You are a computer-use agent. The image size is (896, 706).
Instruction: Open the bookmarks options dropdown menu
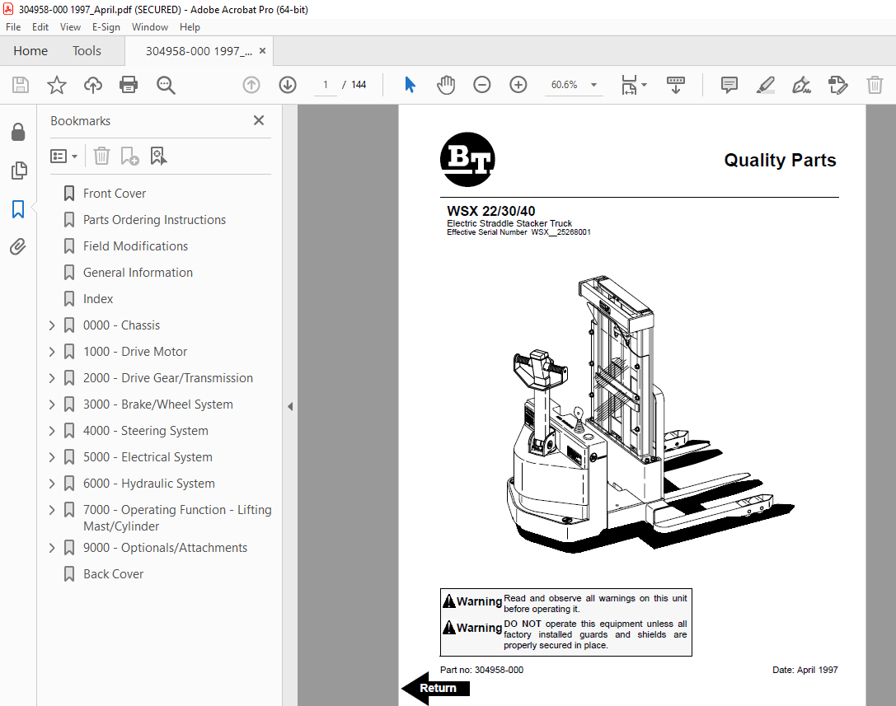[x=64, y=156]
